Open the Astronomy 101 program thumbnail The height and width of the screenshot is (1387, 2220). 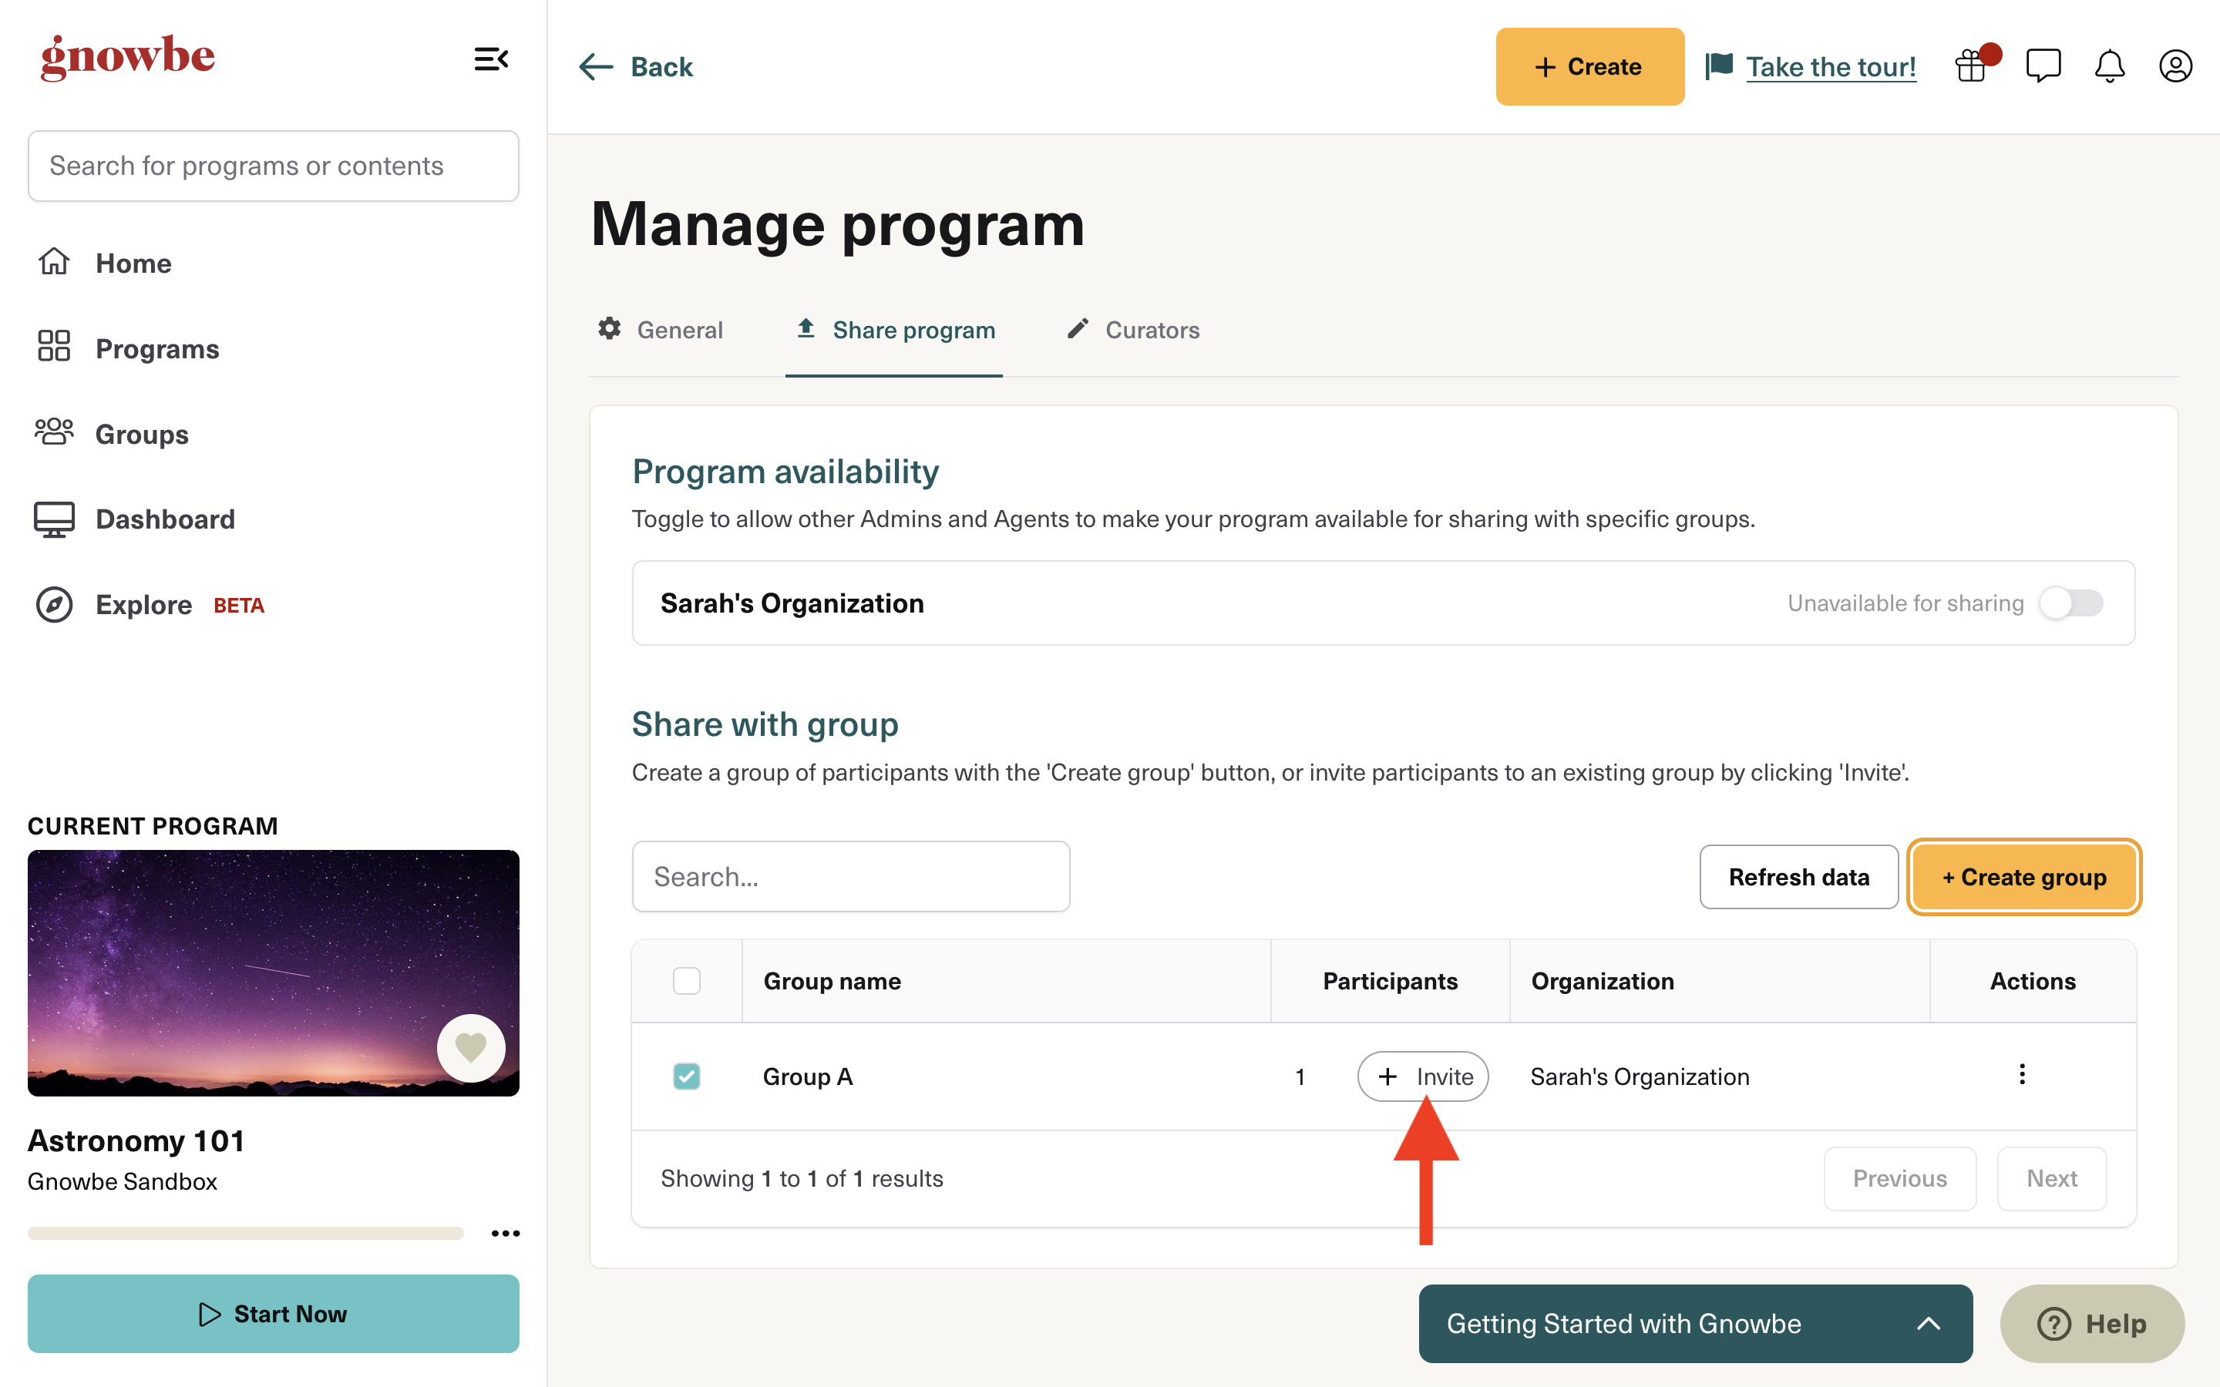[274, 973]
